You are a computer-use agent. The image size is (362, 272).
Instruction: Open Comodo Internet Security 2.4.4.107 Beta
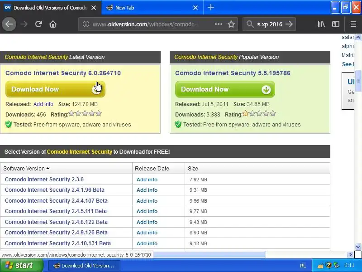coord(56,200)
